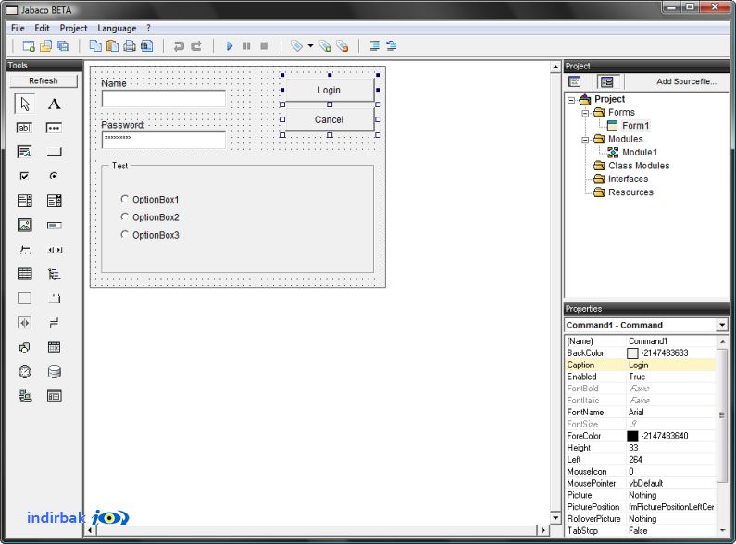Image resolution: width=736 pixels, height=544 pixels.
Task: Stop the running project
Action: (264, 46)
